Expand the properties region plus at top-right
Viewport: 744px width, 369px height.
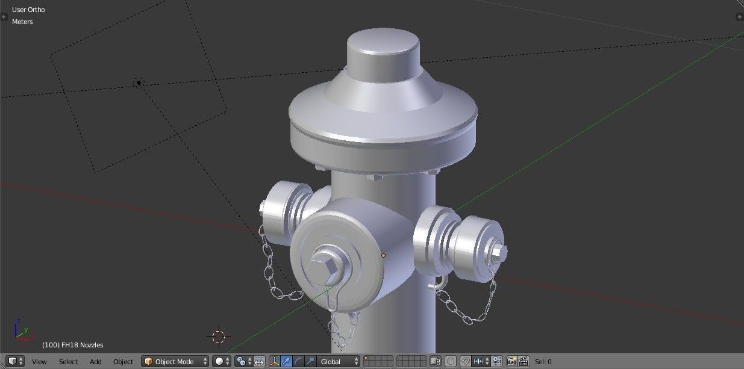point(740,17)
